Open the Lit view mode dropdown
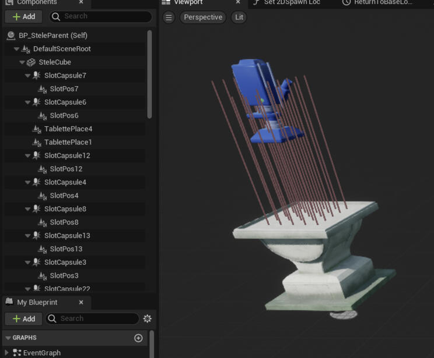Viewport: 434px width, 358px height. 239,17
